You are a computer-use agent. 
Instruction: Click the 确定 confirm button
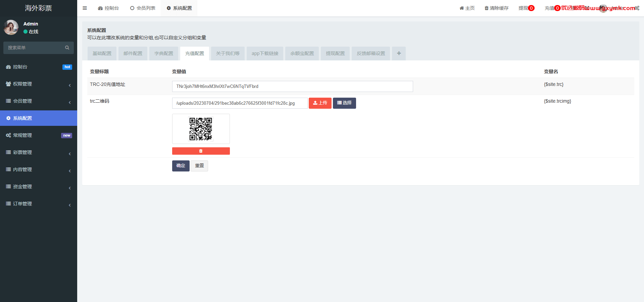pyautogui.click(x=181, y=166)
